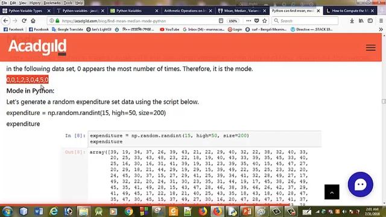The width and height of the screenshot is (386, 217).
Task: Open Acadgild site navigation menu
Action: coord(371,48)
